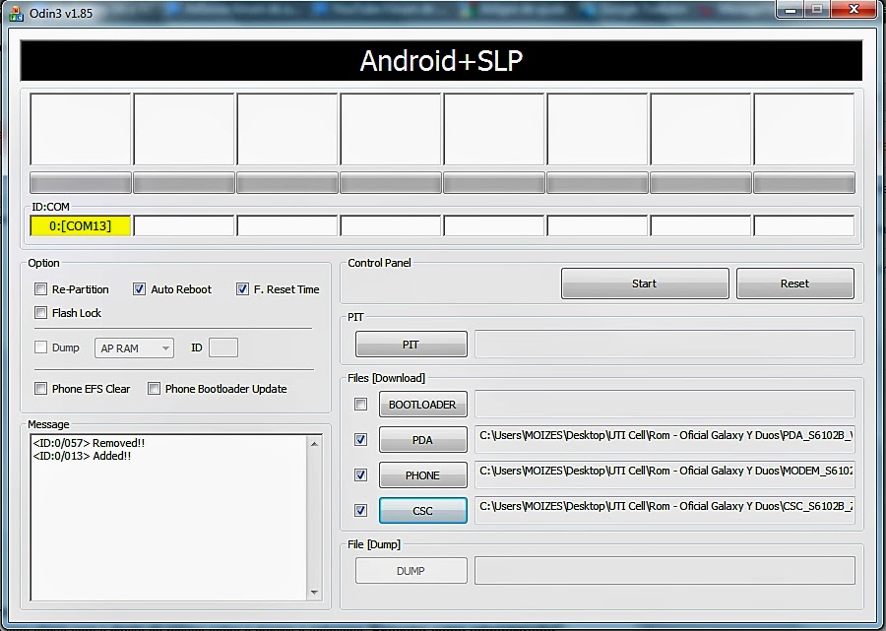Screen dimensions: 886x631
Task: Click the MODEM file path field
Action: pos(665,475)
